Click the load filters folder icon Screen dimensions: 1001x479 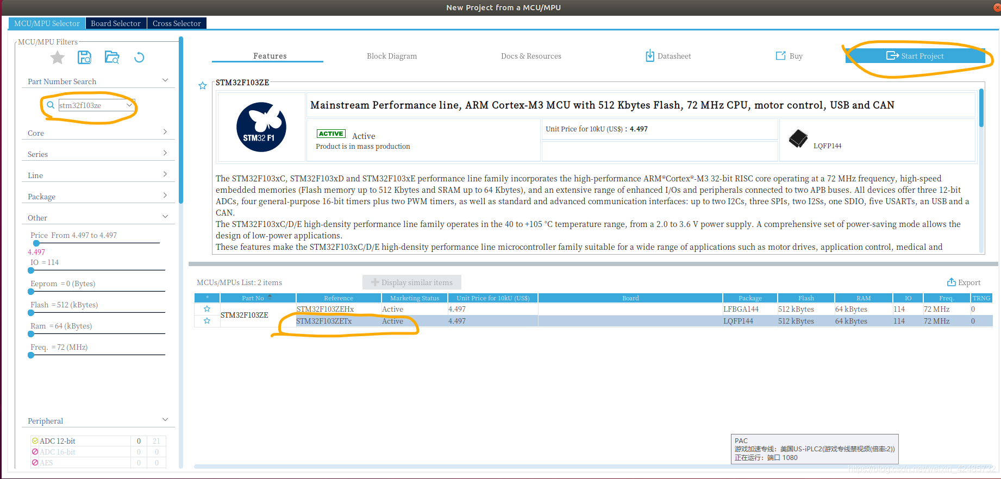pos(112,58)
